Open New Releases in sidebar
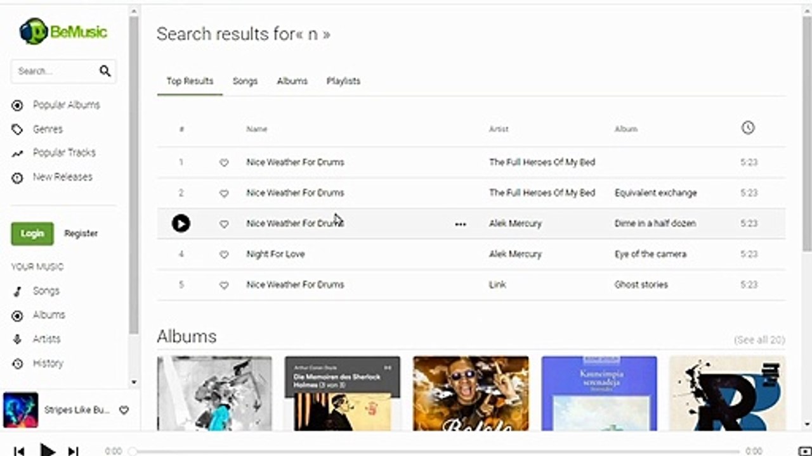The image size is (812, 456). pyautogui.click(x=62, y=177)
